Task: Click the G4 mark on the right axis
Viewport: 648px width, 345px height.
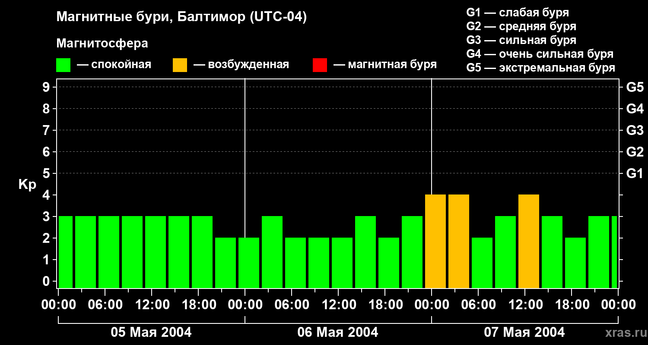Action: [x=635, y=109]
